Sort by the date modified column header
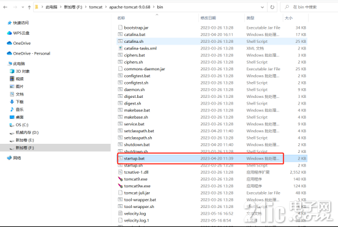338x227 pixels. point(208,18)
